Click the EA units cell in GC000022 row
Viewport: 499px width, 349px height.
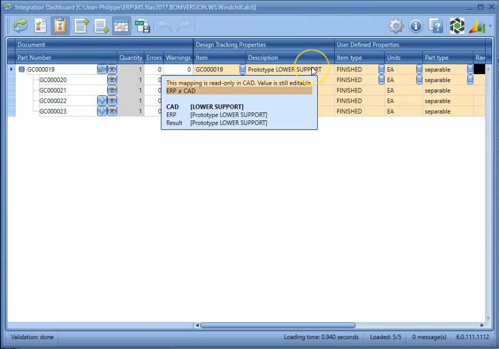pyautogui.click(x=404, y=101)
